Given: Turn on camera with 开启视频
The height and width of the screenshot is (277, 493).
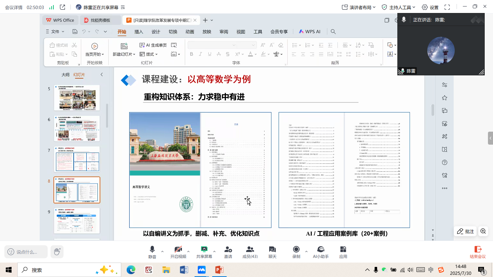Looking at the screenshot, I should (x=178, y=250).
